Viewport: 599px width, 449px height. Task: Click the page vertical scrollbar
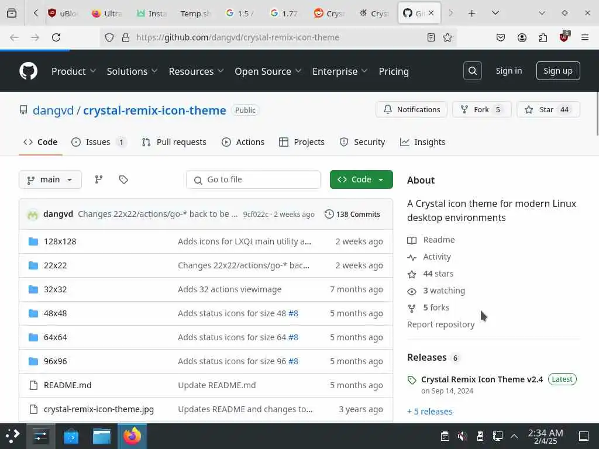(597, 115)
